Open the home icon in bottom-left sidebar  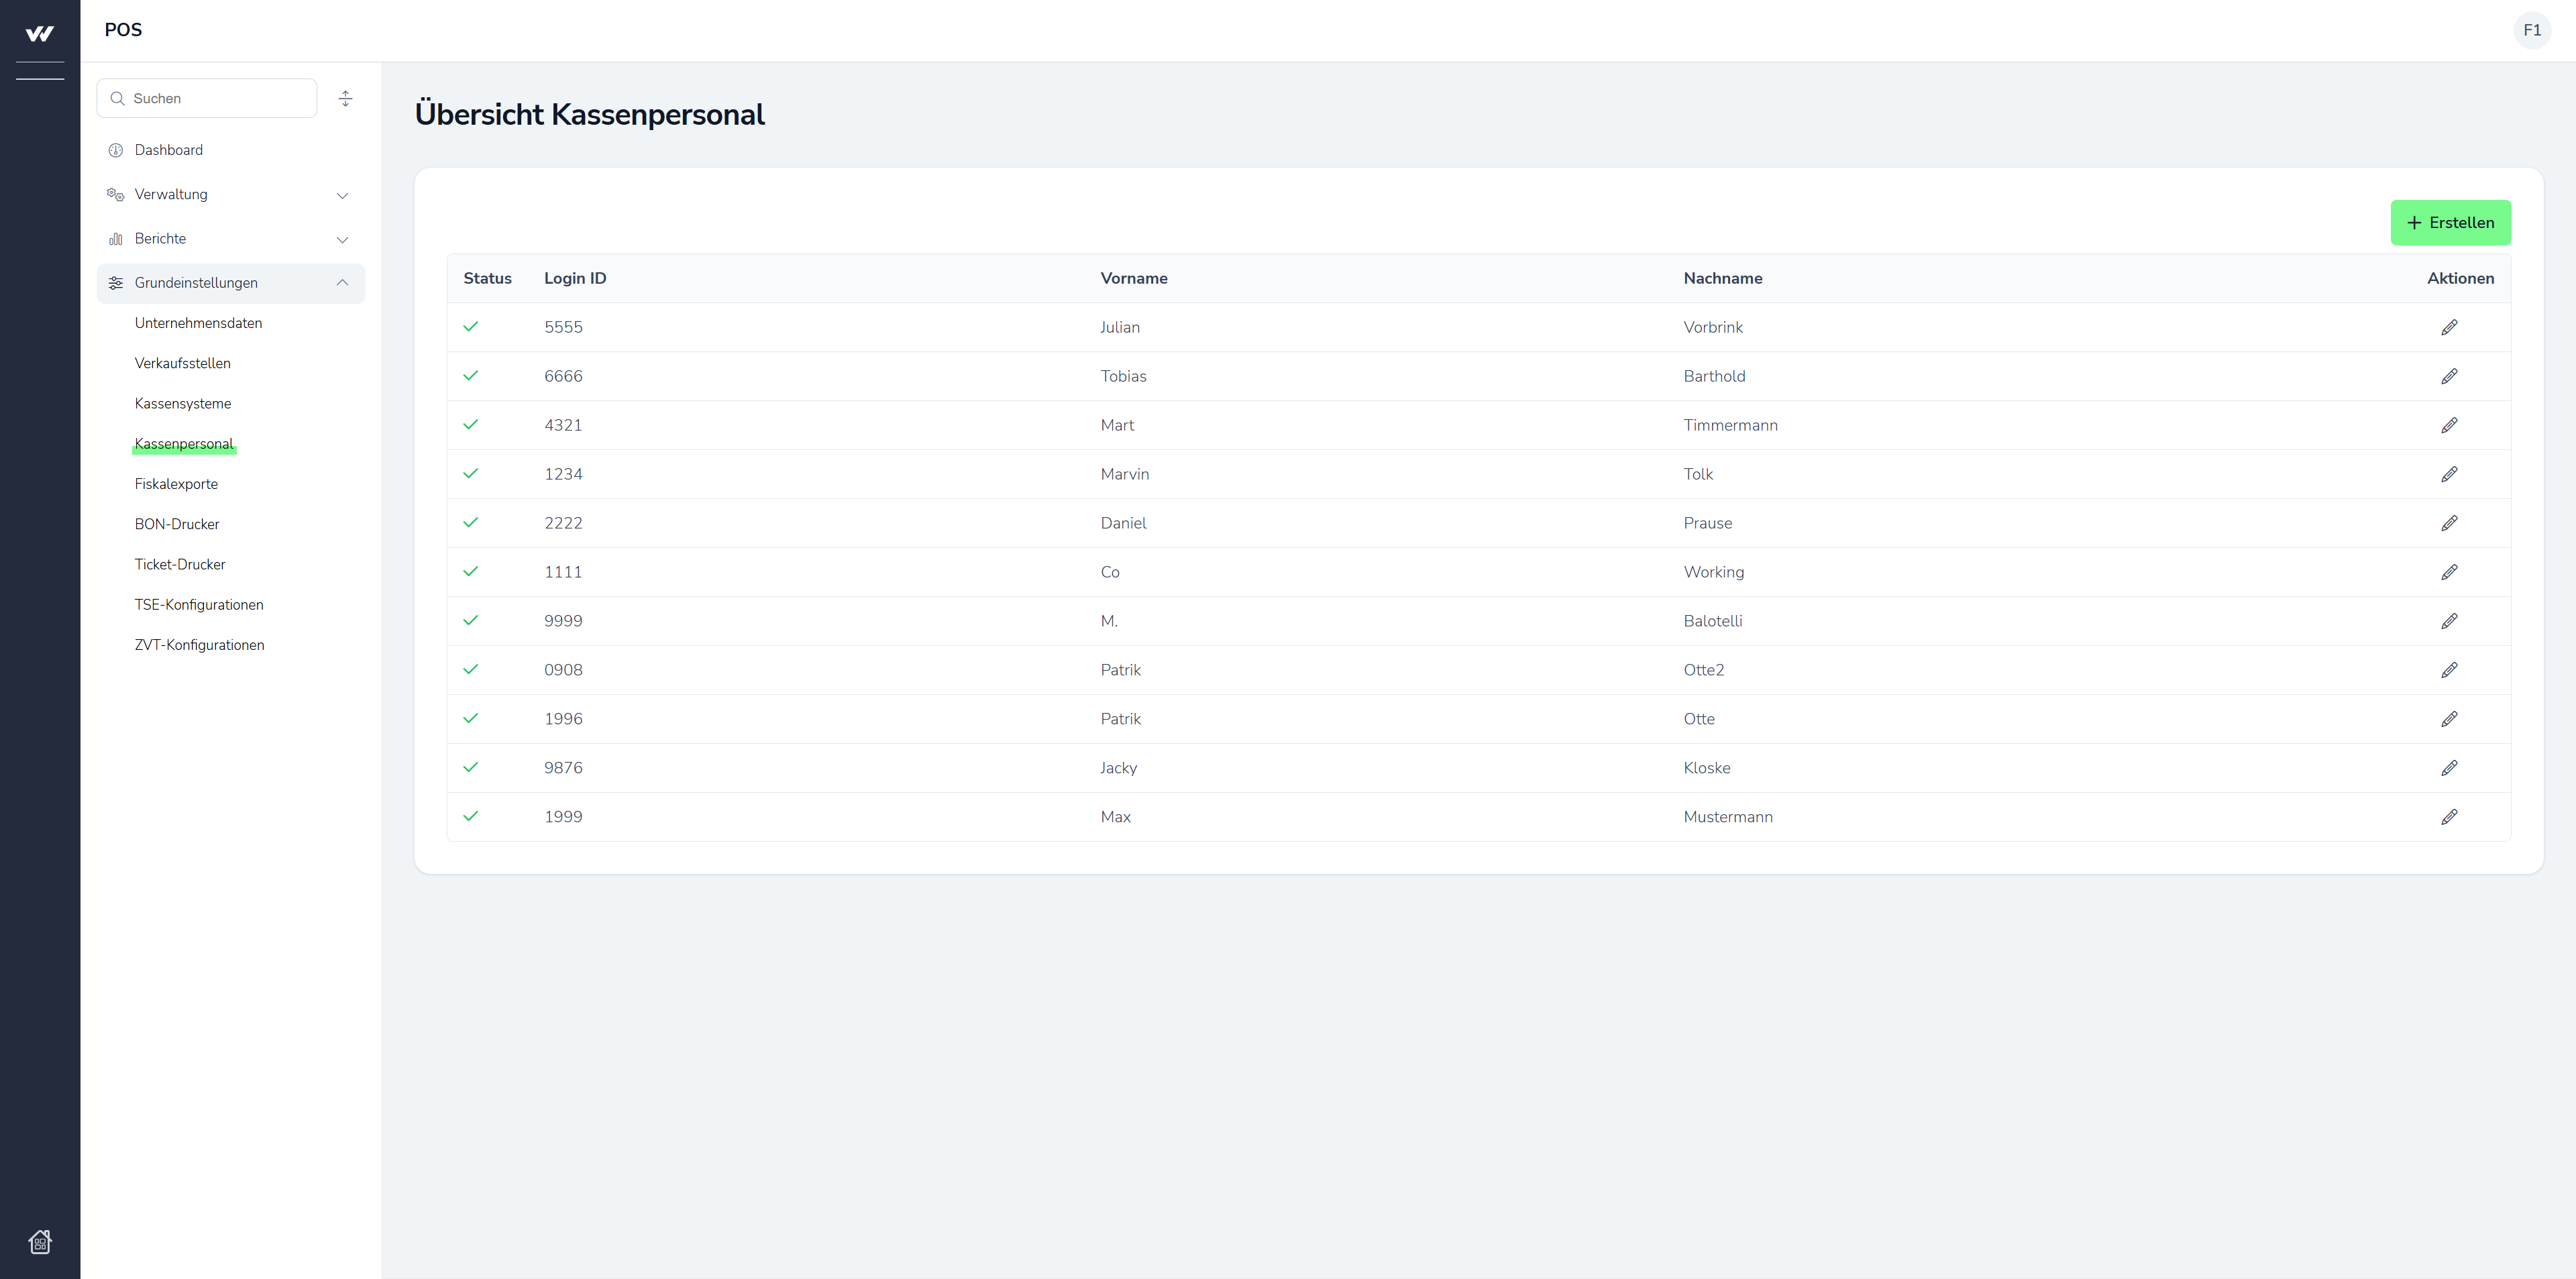tap(40, 1241)
